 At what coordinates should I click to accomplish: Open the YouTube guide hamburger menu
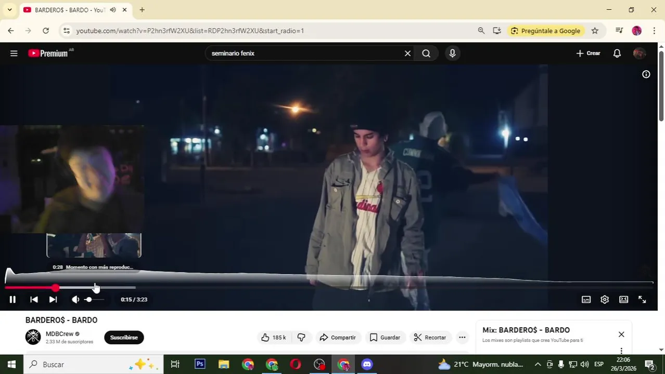[x=14, y=54]
